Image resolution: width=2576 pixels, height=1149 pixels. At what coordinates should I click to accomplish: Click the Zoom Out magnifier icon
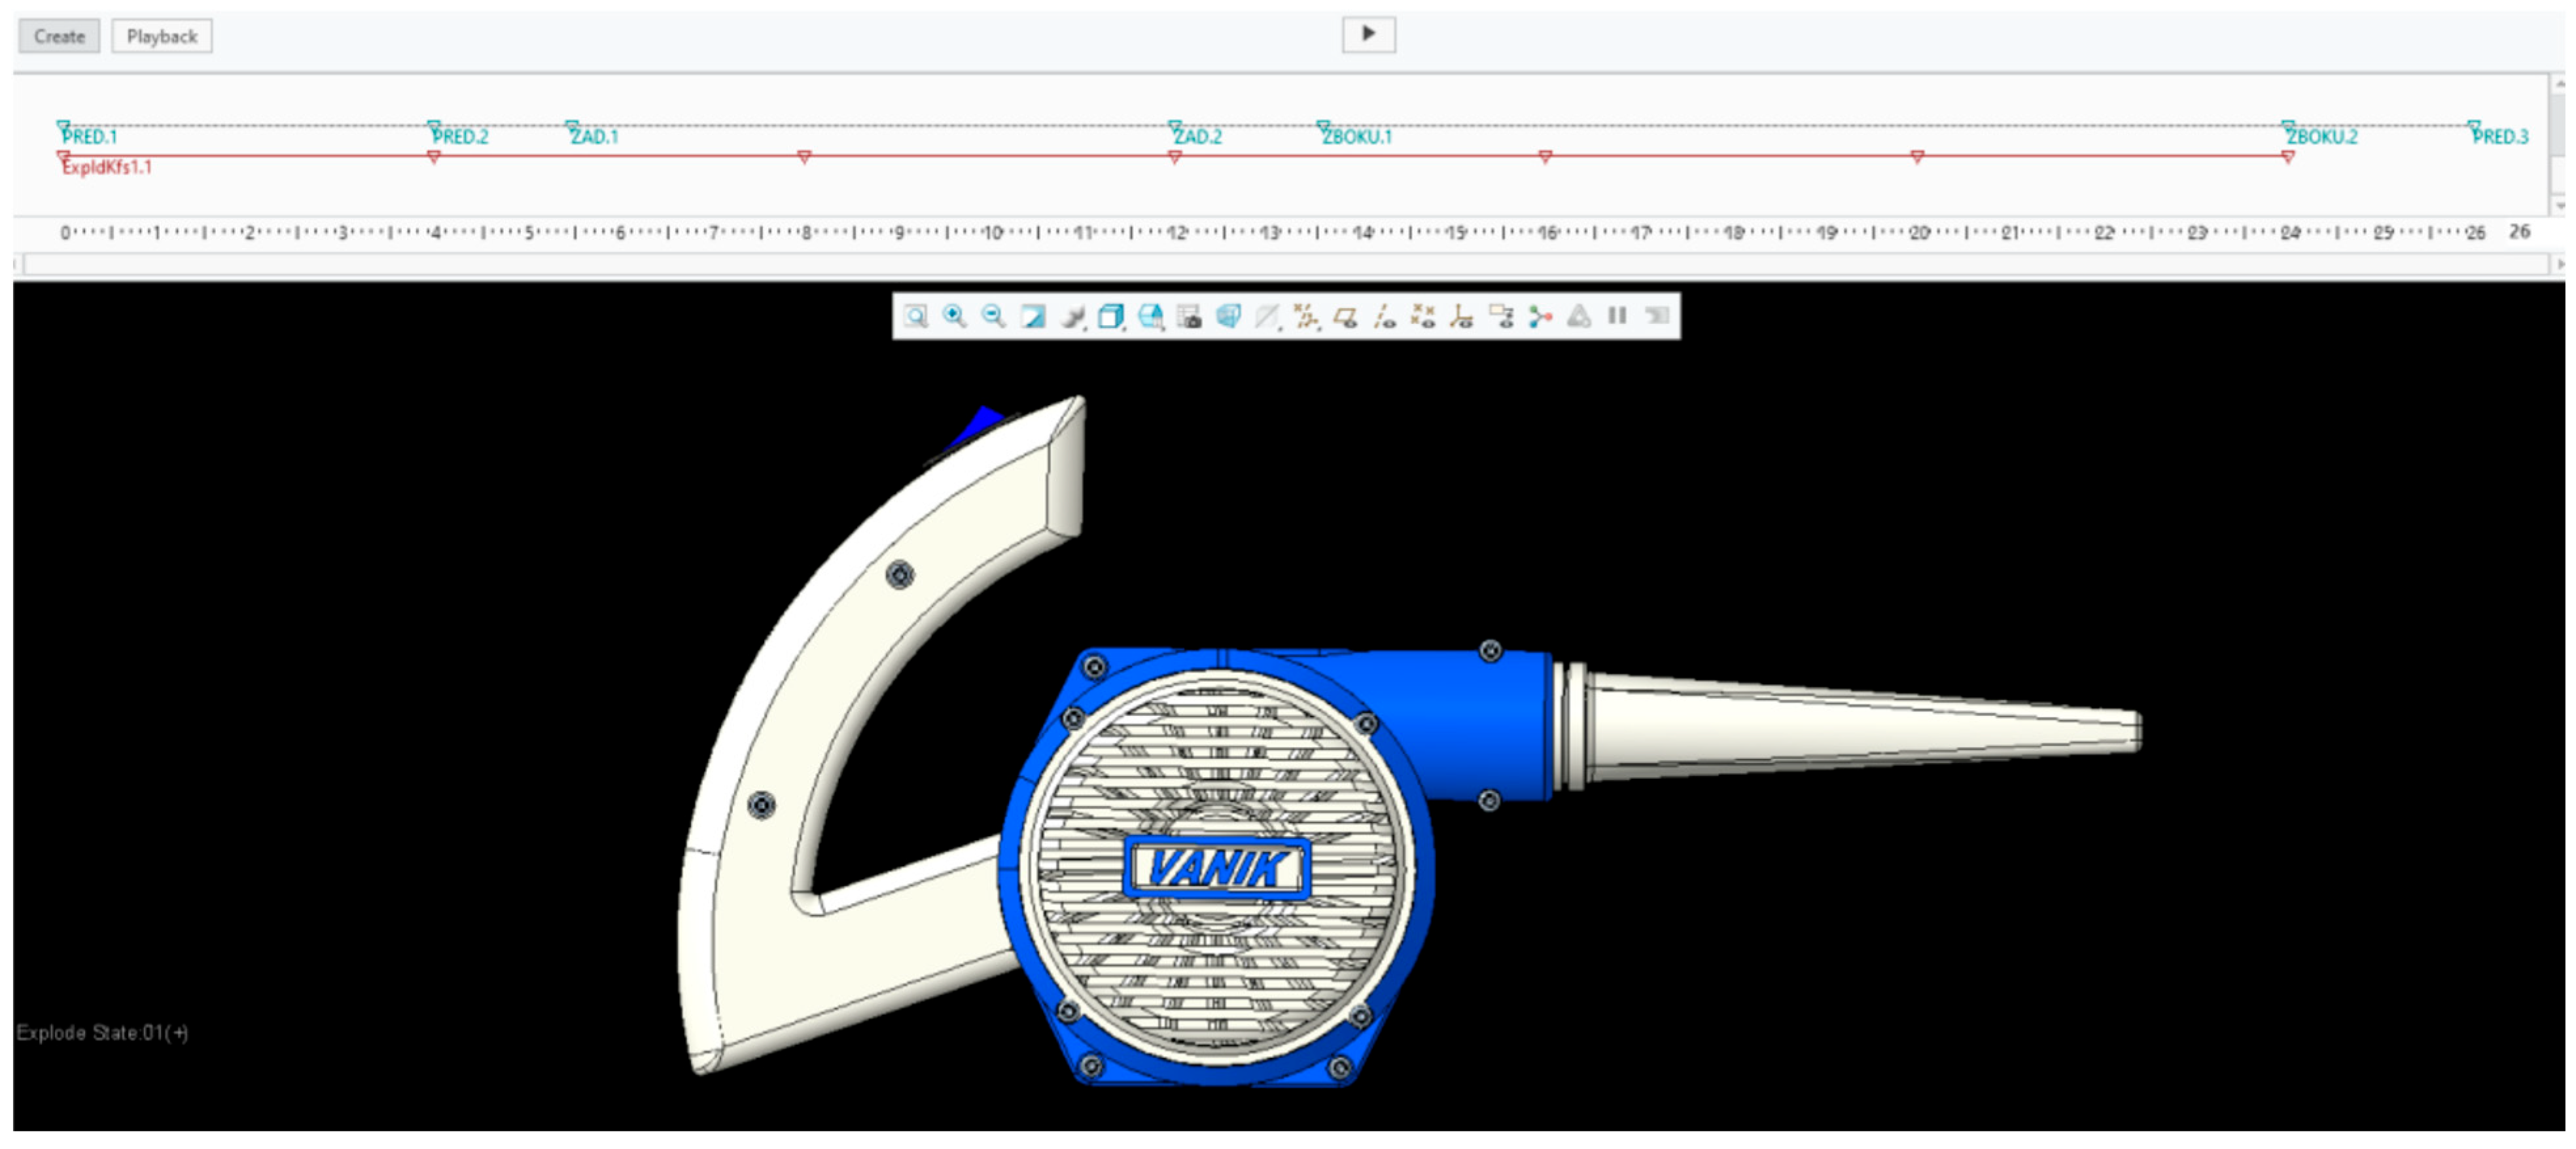coord(993,317)
